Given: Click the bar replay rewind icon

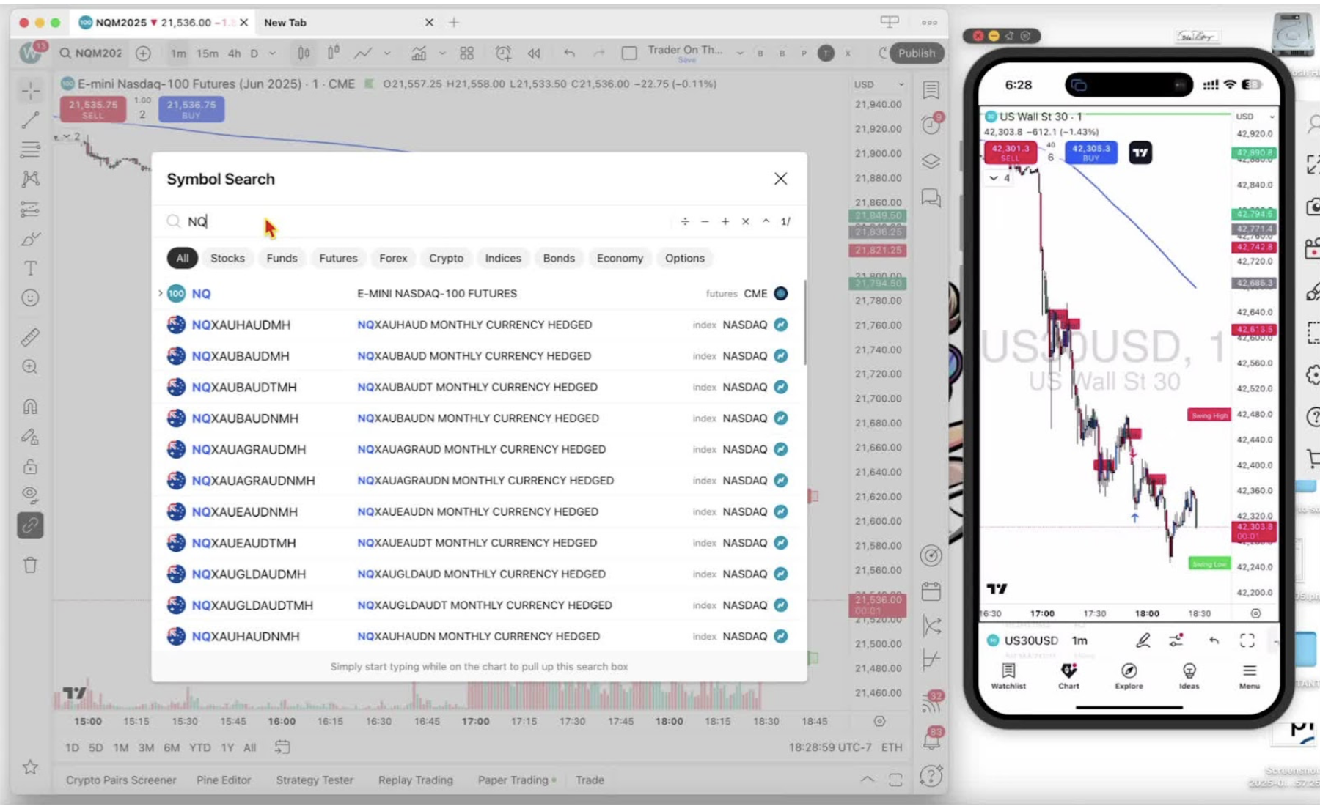Looking at the screenshot, I should (x=534, y=53).
